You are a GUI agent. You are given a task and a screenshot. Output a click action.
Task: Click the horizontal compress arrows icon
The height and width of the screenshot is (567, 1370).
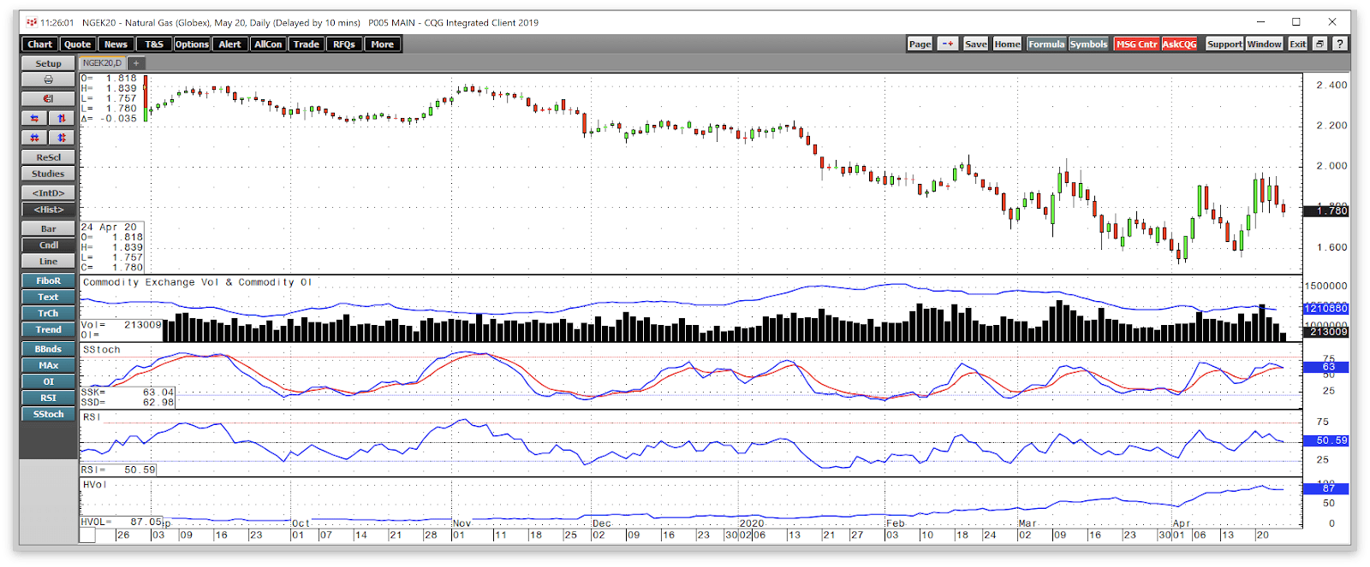pyautogui.click(x=34, y=118)
